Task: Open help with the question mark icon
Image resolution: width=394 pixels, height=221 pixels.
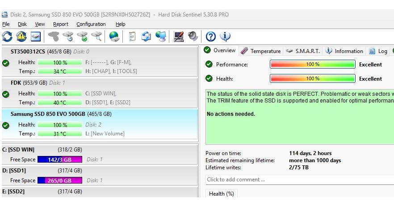Action: pos(210,37)
